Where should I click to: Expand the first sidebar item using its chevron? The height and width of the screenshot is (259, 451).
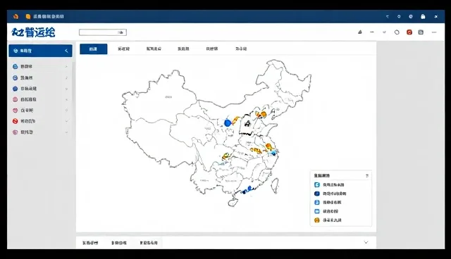click(66, 67)
